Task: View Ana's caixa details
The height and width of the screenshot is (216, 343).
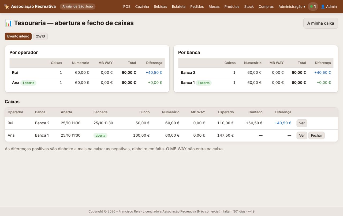Action: (x=302, y=136)
